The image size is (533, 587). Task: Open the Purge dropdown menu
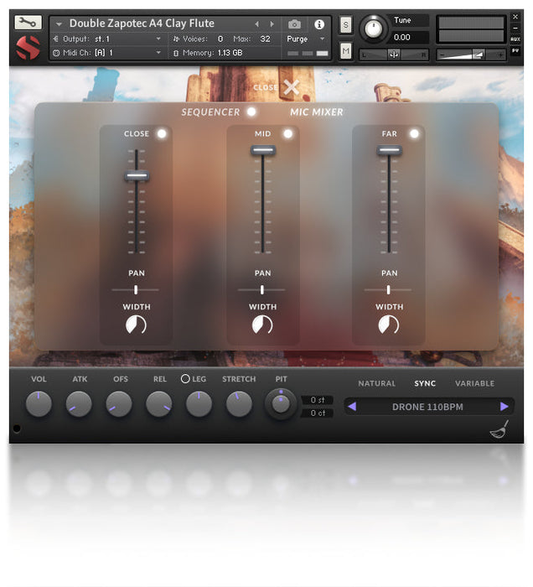305,39
